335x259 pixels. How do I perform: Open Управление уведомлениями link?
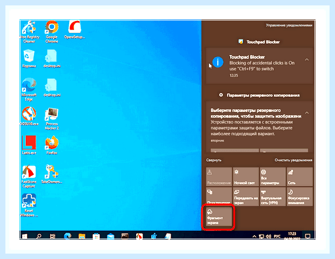[x=289, y=25]
